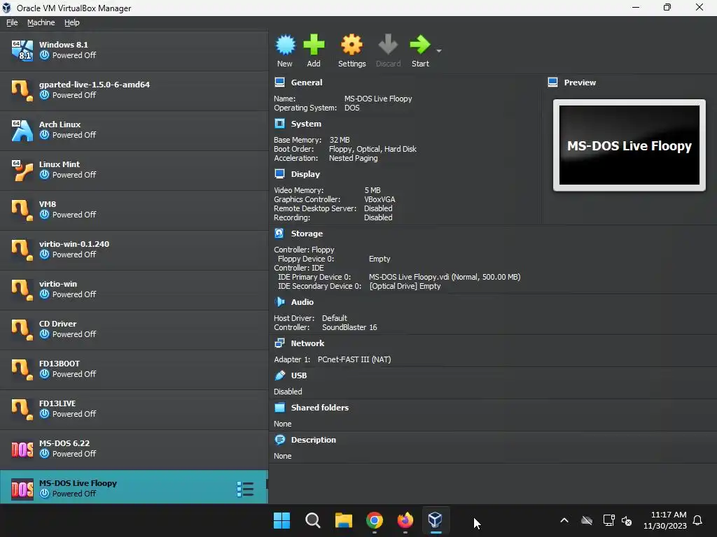
Task: Click the Windows 8.1 VM icon
Action: 22,50
